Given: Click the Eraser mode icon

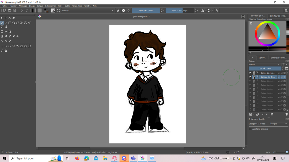Looking at the screenshot, I should pyautogui.click(x=118, y=10).
